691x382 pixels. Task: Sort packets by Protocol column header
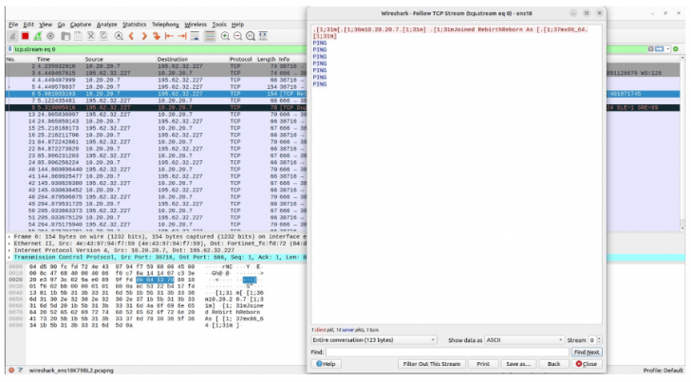pyautogui.click(x=241, y=59)
